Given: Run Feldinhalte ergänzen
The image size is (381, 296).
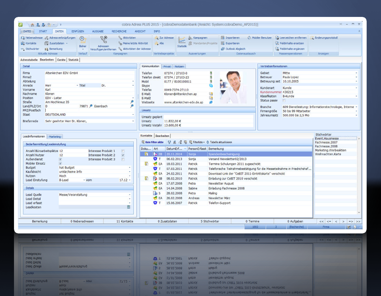Looking at the screenshot, I should (290, 49).
